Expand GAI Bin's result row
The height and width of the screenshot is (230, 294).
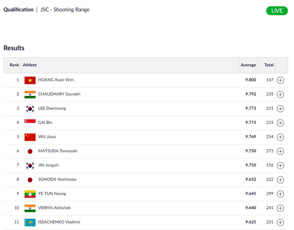tap(280, 123)
